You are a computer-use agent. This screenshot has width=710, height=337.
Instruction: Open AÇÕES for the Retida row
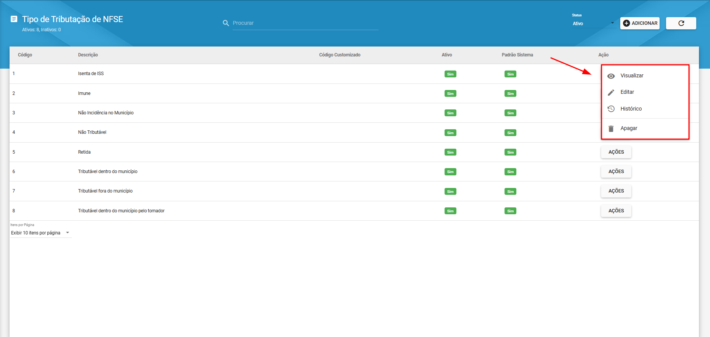616,152
